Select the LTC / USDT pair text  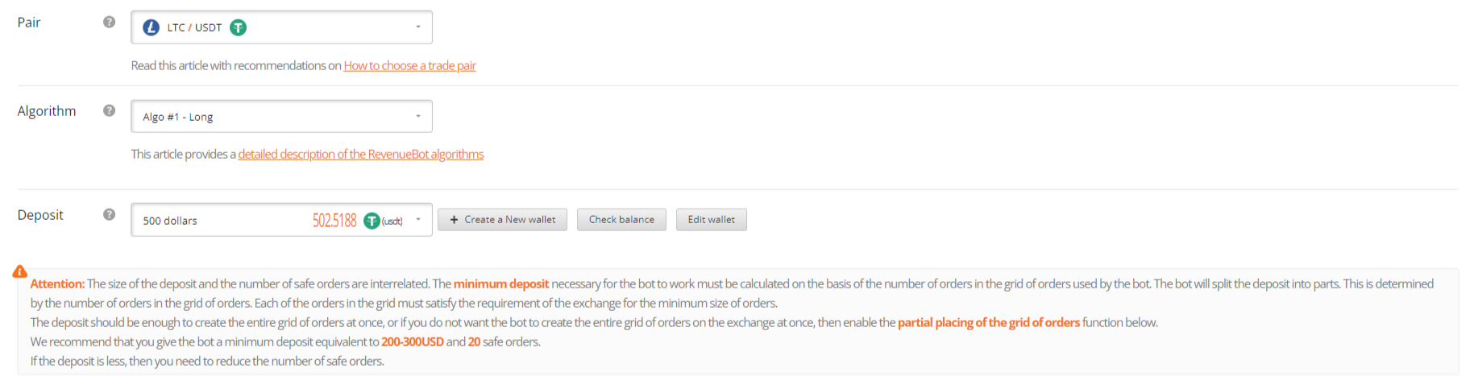point(194,27)
